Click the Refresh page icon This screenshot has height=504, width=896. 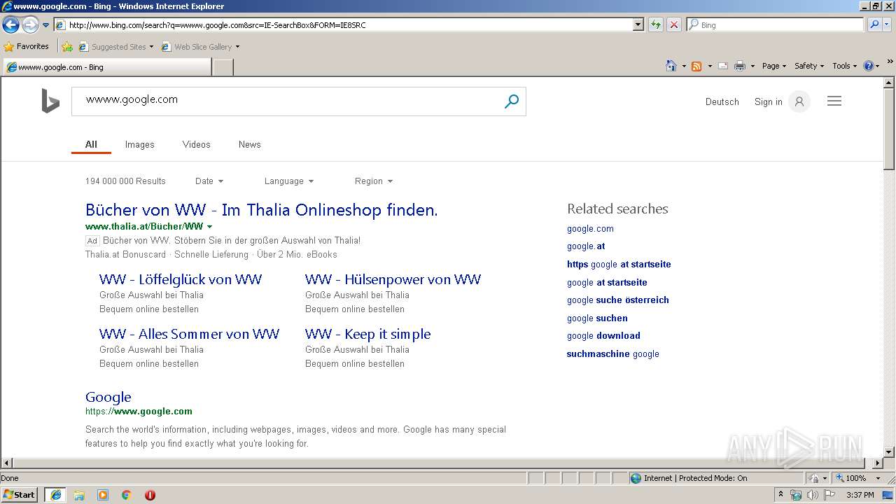pos(655,24)
